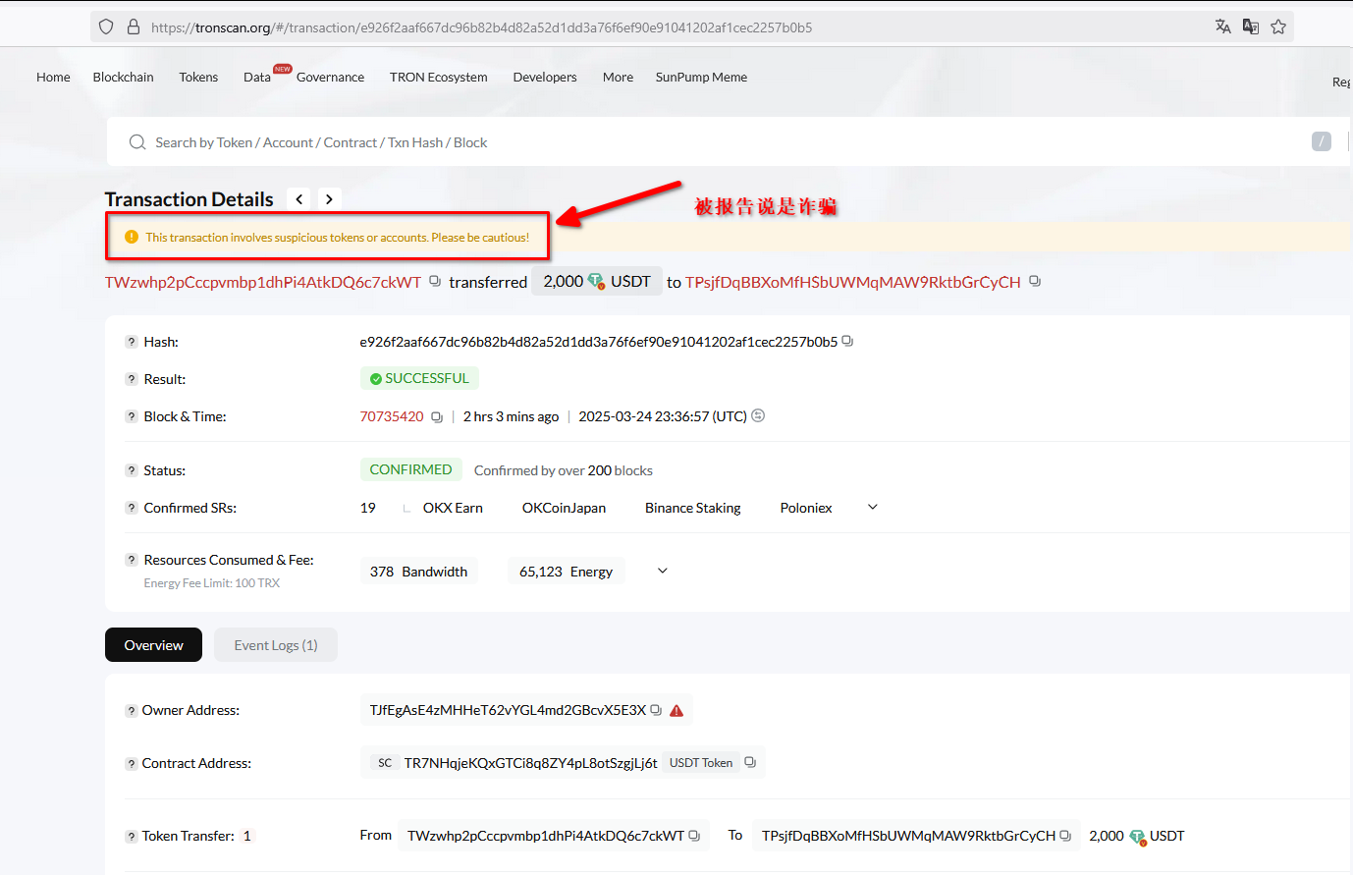Go to next transaction arrow

click(x=329, y=199)
